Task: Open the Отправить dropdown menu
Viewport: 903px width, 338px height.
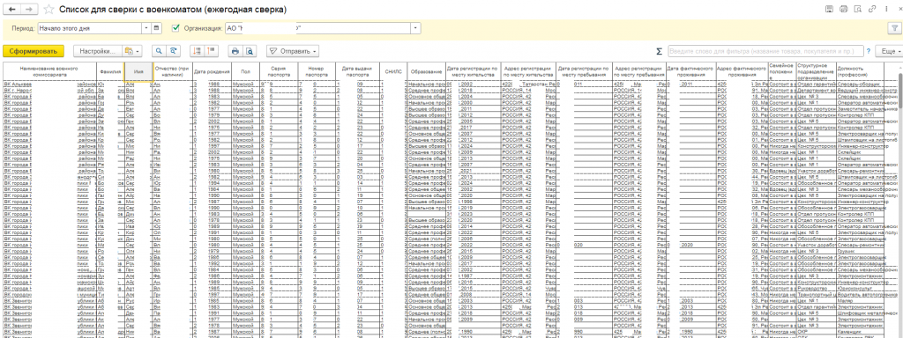Action: click(293, 51)
